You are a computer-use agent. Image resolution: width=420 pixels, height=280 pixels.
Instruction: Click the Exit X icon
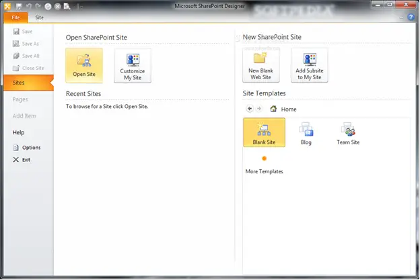pyautogui.click(x=16, y=160)
